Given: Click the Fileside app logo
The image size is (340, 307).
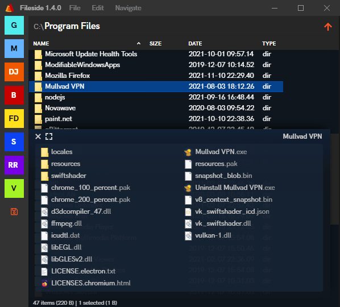Looking at the screenshot, I should click(x=10, y=8).
